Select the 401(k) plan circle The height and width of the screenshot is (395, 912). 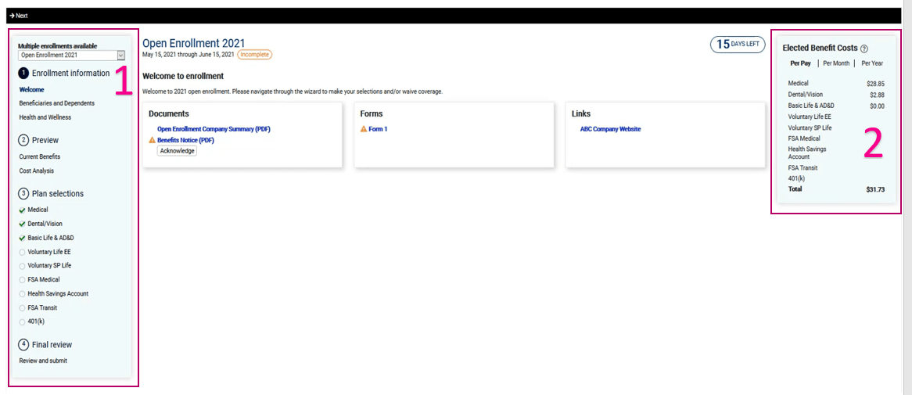(x=22, y=321)
